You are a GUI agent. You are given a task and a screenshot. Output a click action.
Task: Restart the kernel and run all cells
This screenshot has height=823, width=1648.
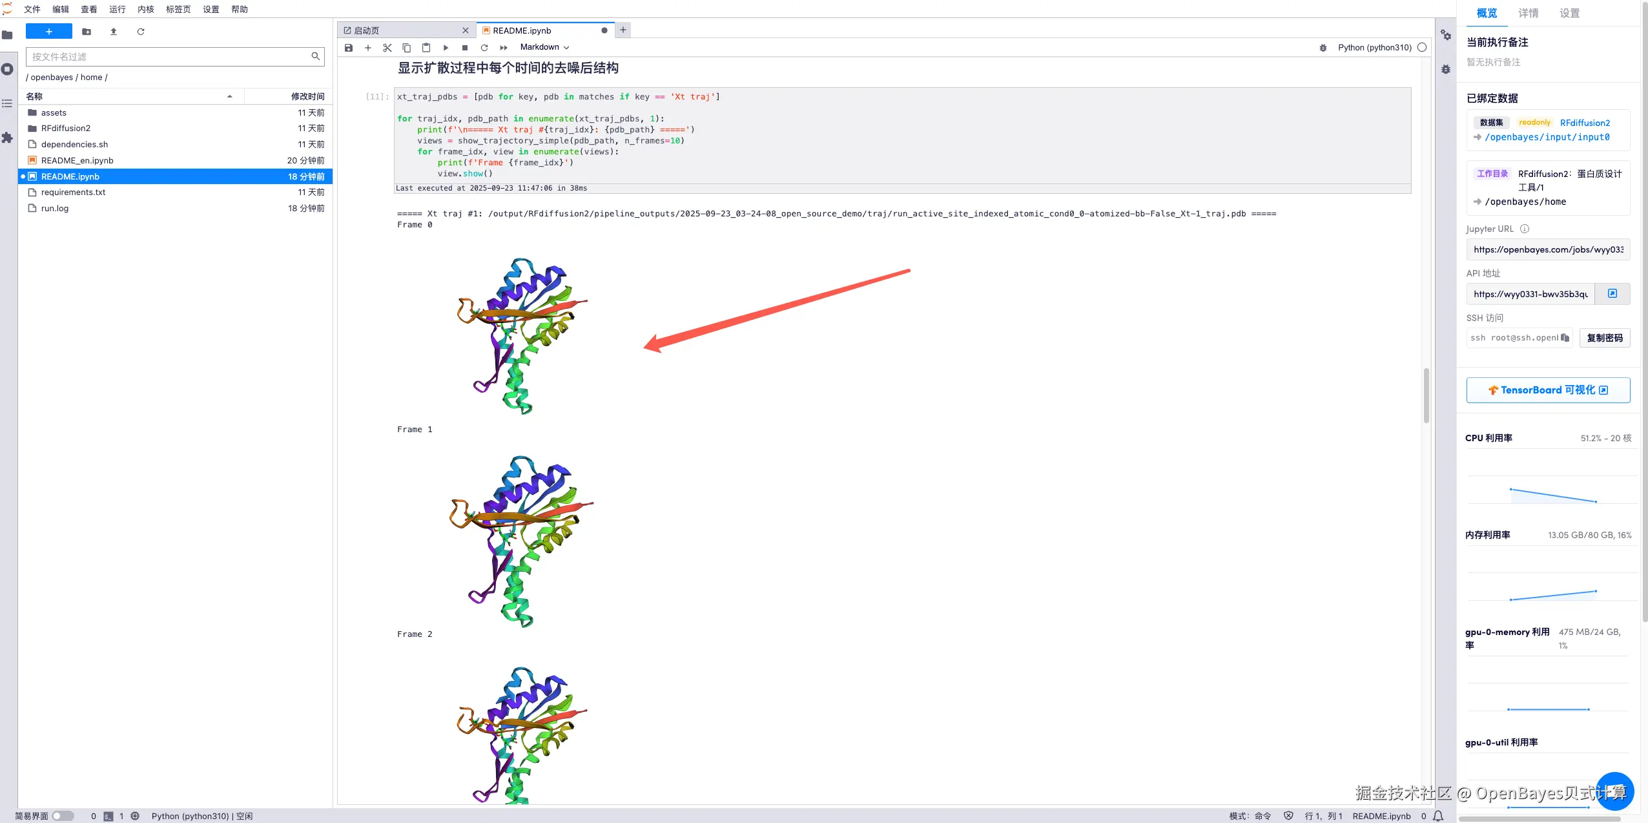tap(504, 48)
